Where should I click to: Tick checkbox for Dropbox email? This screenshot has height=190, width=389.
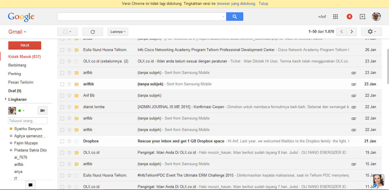[62, 141]
